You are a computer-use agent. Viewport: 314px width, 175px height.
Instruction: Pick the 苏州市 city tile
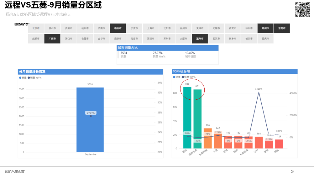pos(167,38)
